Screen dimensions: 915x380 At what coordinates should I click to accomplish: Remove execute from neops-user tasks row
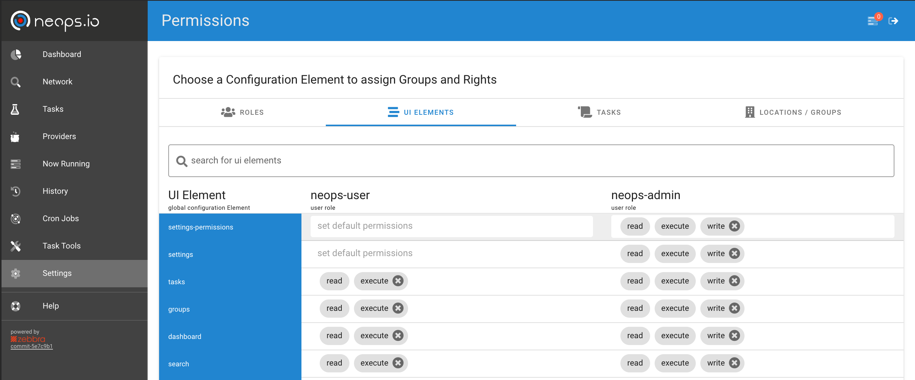point(398,281)
